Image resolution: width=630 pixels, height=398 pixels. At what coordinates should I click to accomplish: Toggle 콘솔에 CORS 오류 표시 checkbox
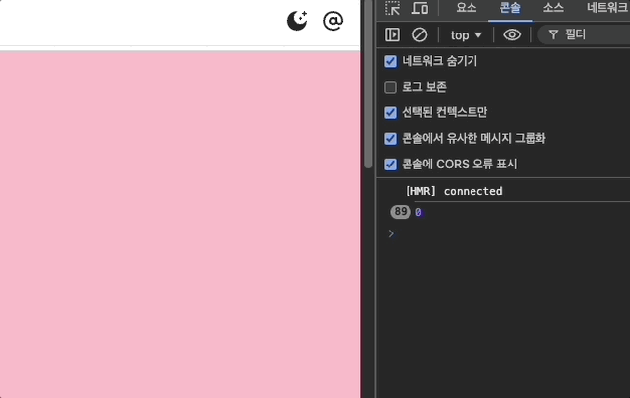tap(391, 164)
